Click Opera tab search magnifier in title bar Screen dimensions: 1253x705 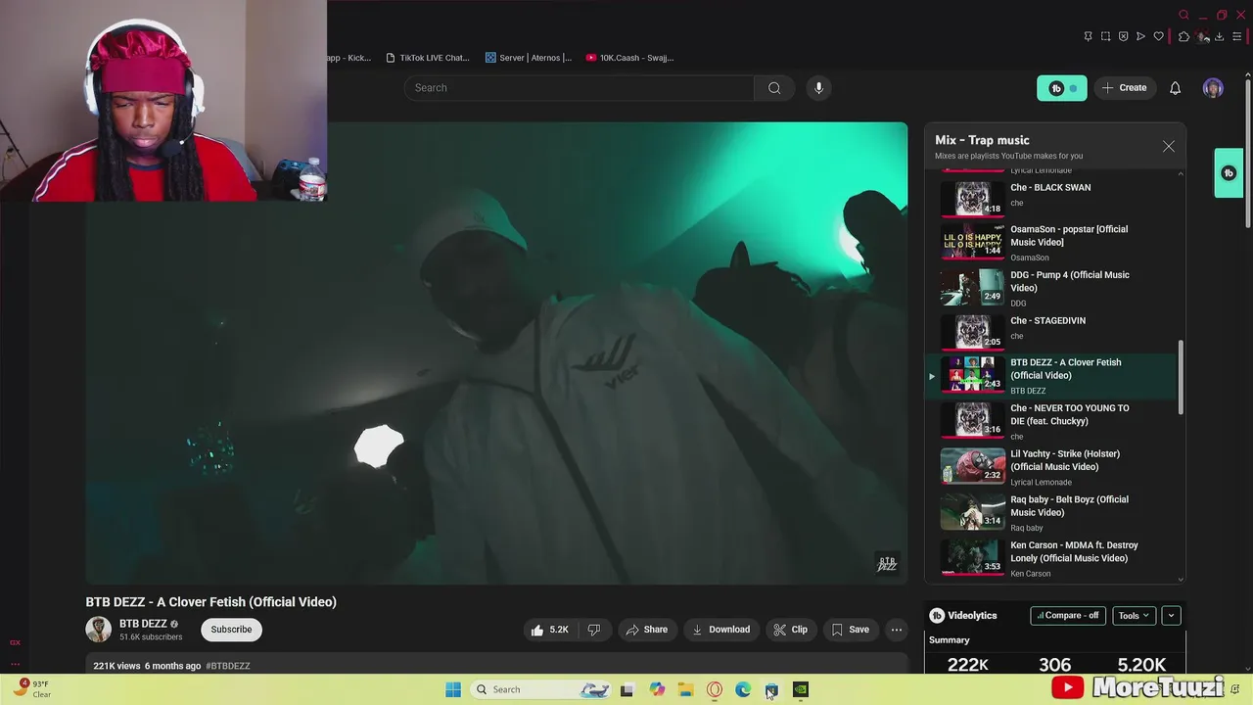pos(1183,15)
